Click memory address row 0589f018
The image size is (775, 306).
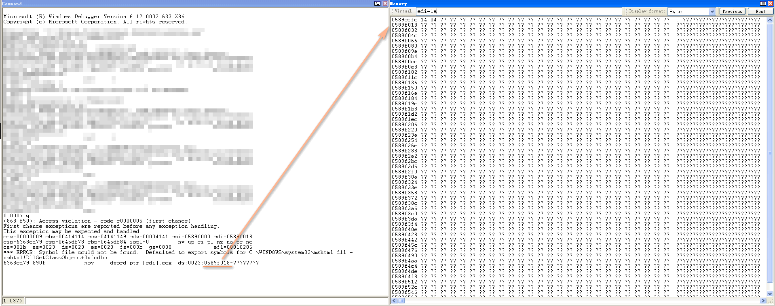coord(576,25)
